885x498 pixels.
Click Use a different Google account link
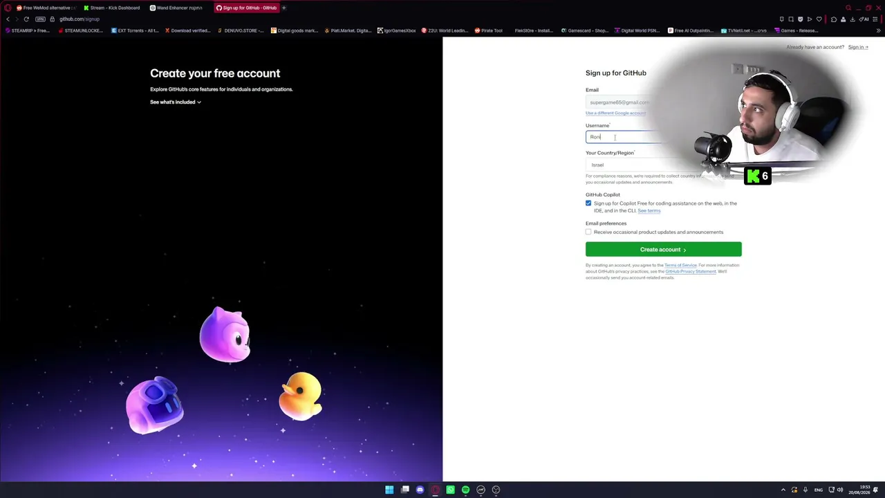pyautogui.click(x=615, y=113)
